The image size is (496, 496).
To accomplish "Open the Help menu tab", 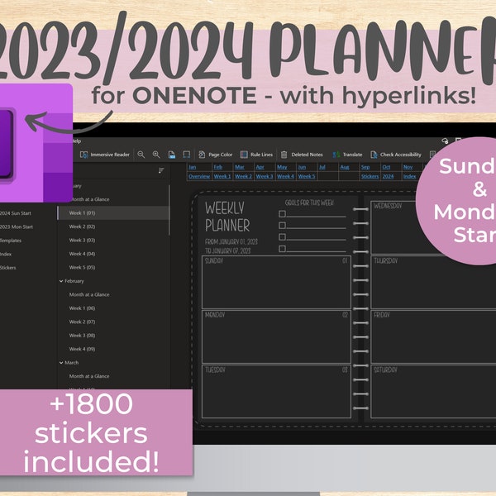I will tap(77, 141).
